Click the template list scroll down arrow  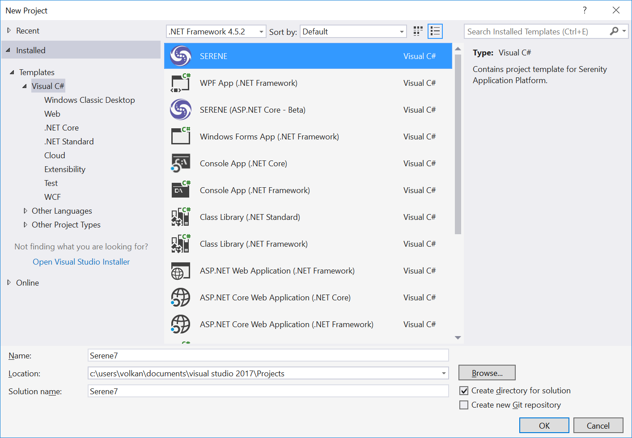pyautogui.click(x=458, y=338)
